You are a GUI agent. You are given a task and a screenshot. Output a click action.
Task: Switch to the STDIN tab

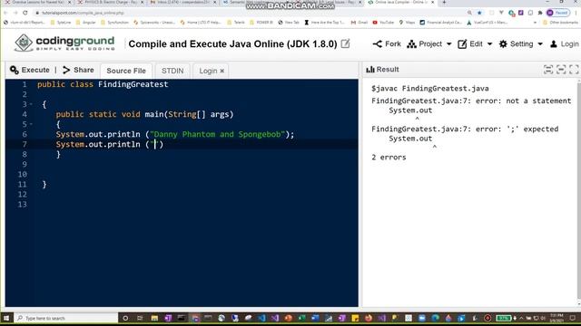tap(172, 71)
